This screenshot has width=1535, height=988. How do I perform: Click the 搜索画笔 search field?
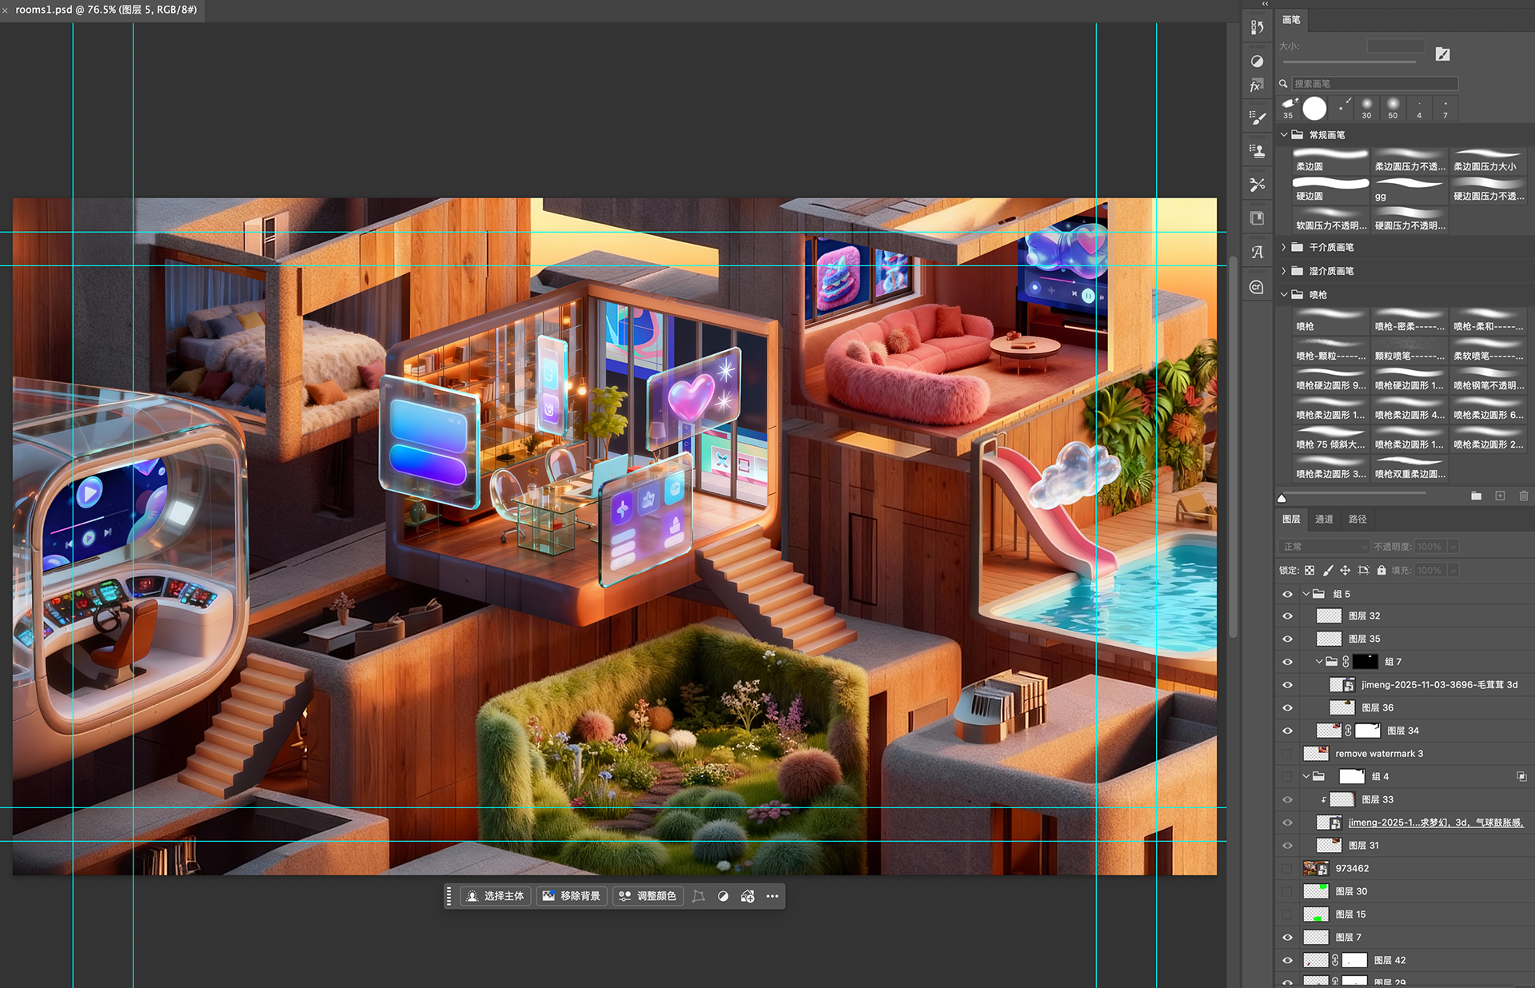(1374, 84)
